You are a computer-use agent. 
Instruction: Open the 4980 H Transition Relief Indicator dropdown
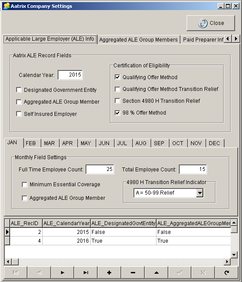click(200, 193)
